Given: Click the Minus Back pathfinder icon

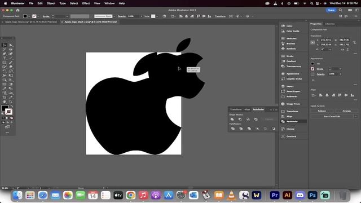Looking at the screenshot, I should click(273, 129).
